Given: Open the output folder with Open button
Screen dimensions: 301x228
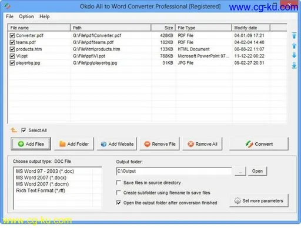Looking at the screenshot, I should [x=257, y=171].
